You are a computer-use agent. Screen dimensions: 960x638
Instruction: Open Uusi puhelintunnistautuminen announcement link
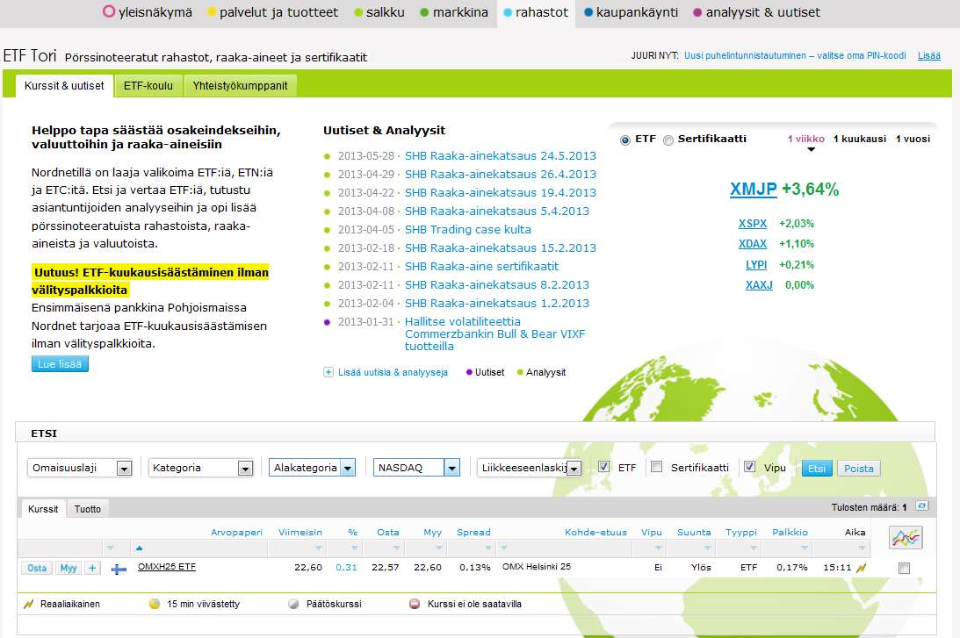click(x=795, y=55)
